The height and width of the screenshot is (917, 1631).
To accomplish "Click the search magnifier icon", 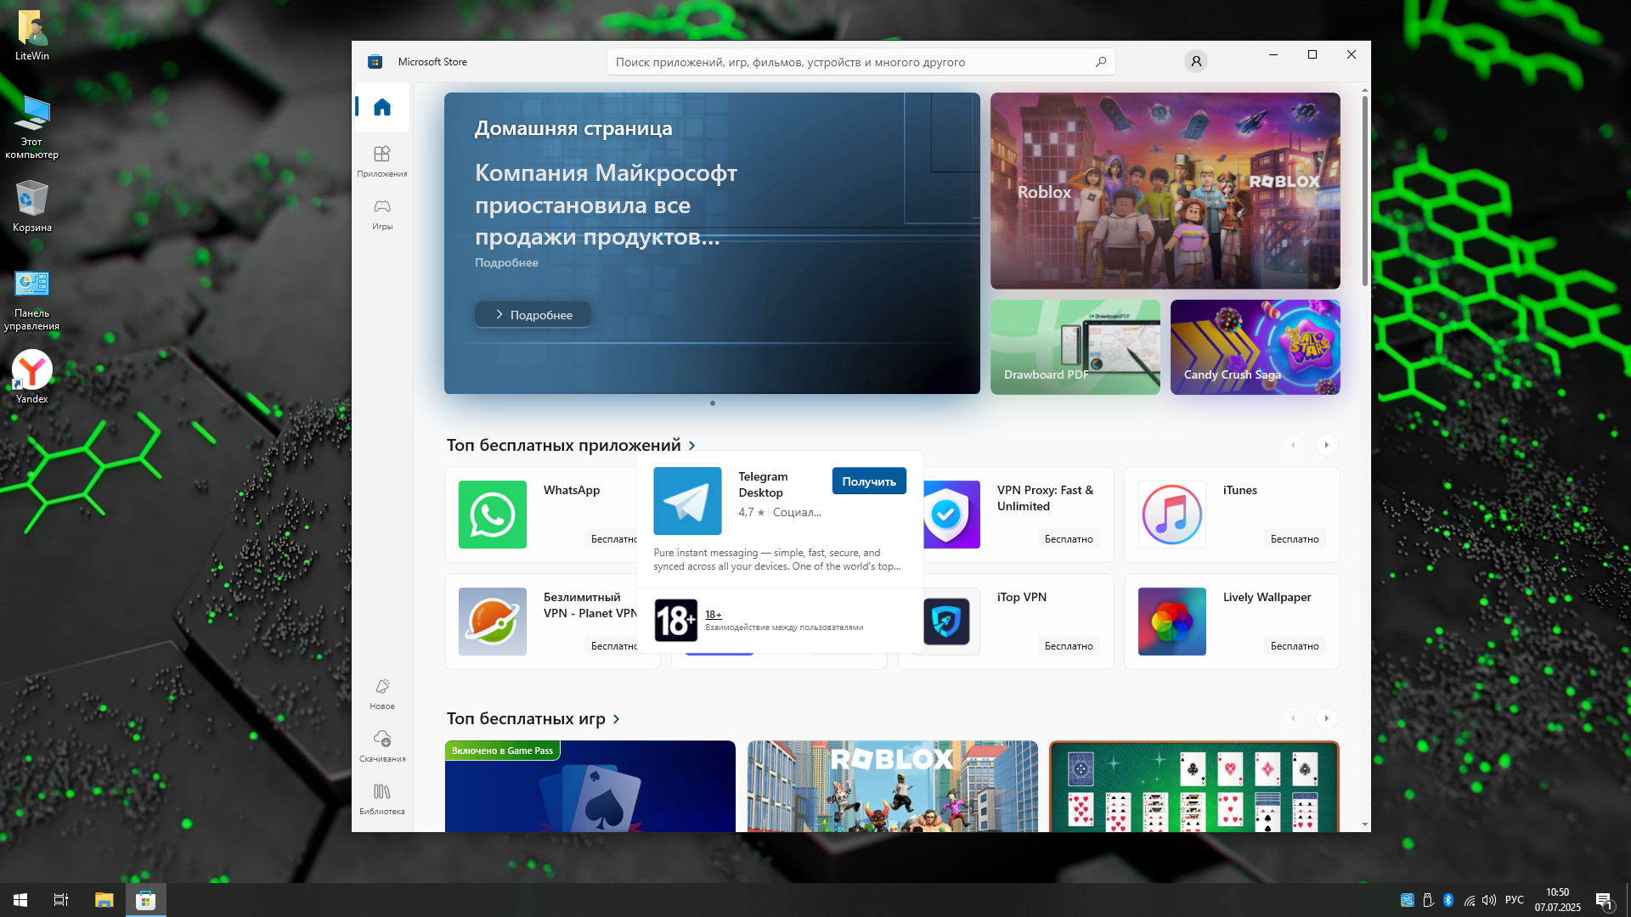I will (1100, 62).
